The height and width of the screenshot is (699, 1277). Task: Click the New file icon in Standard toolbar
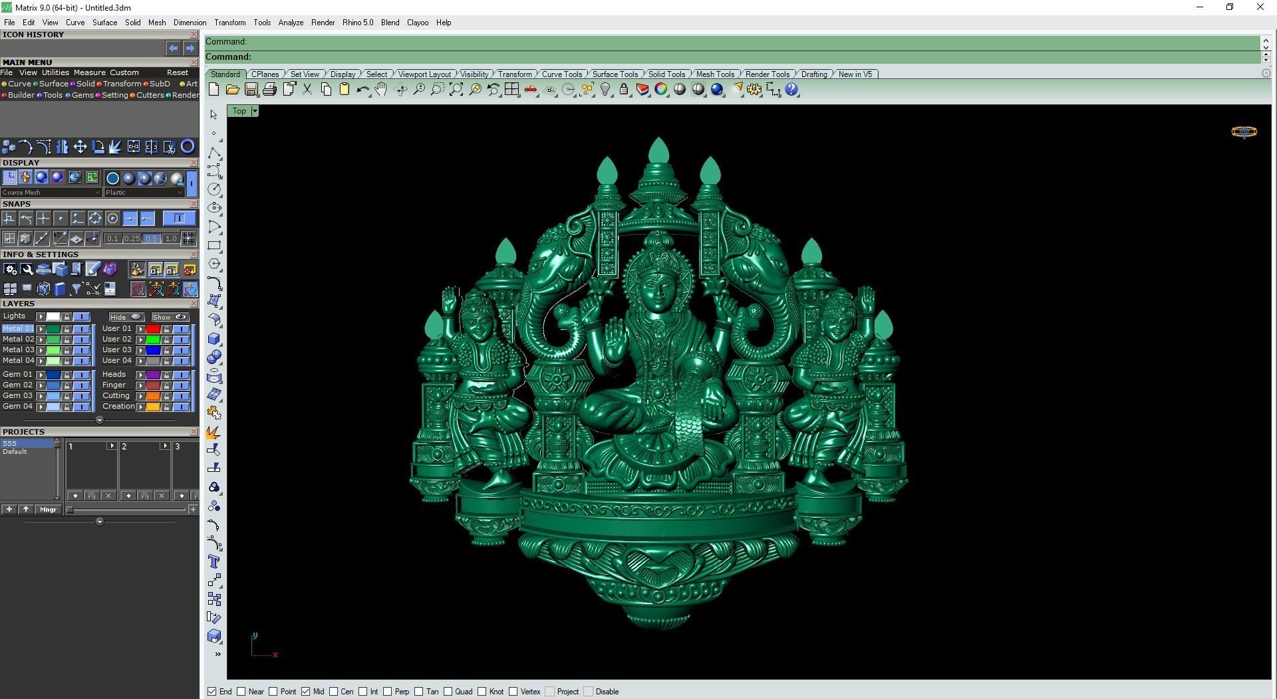click(x=213, y=90)
